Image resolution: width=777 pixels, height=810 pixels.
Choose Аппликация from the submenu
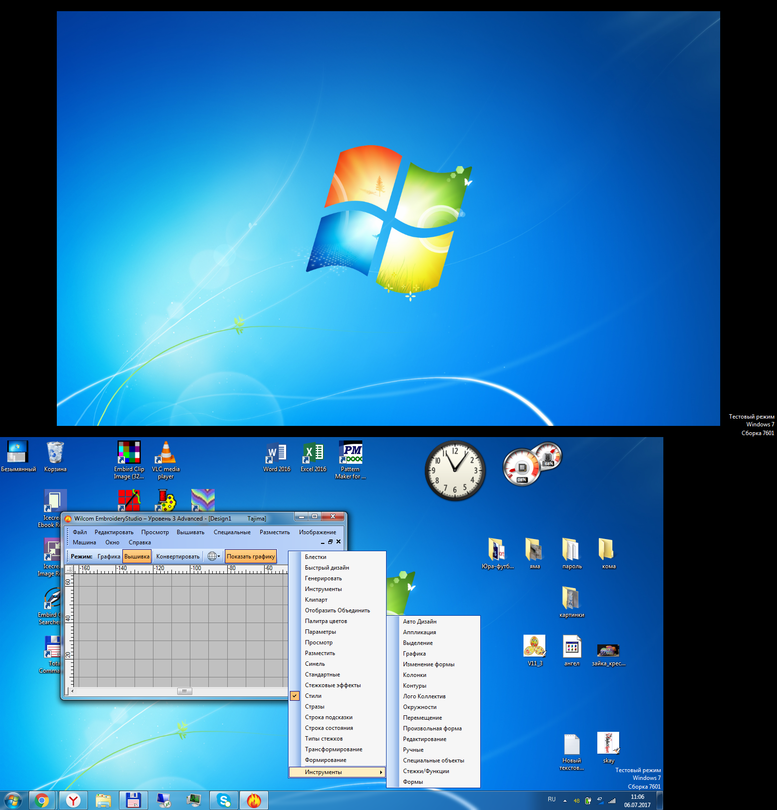click(x=434, y=632)
